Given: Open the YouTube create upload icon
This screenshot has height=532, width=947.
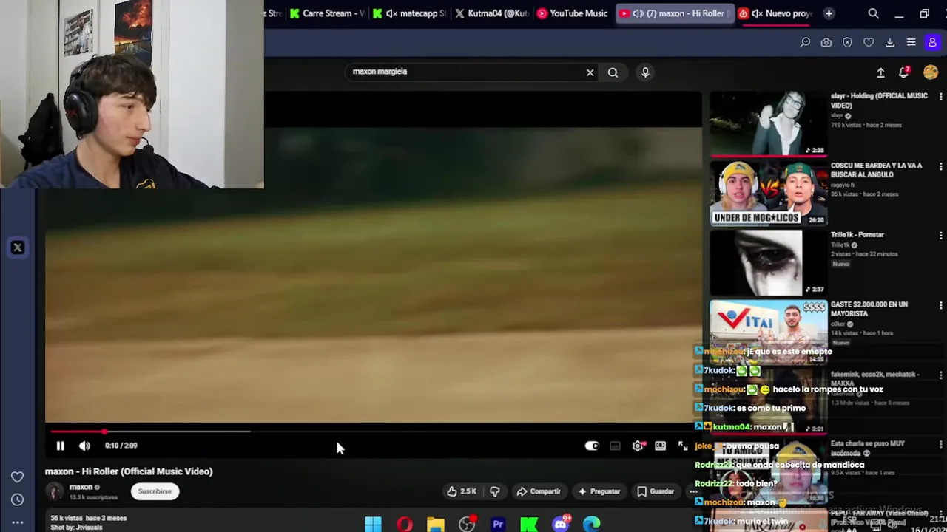Looking at the screenshot, I should point(880,72).
